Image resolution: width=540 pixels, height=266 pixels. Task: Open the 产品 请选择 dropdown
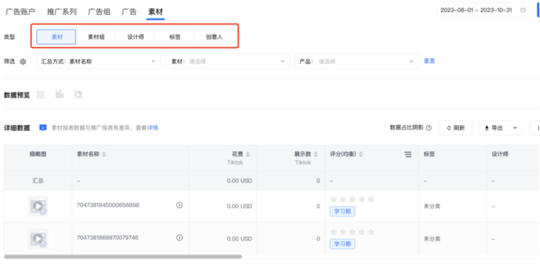357,61
